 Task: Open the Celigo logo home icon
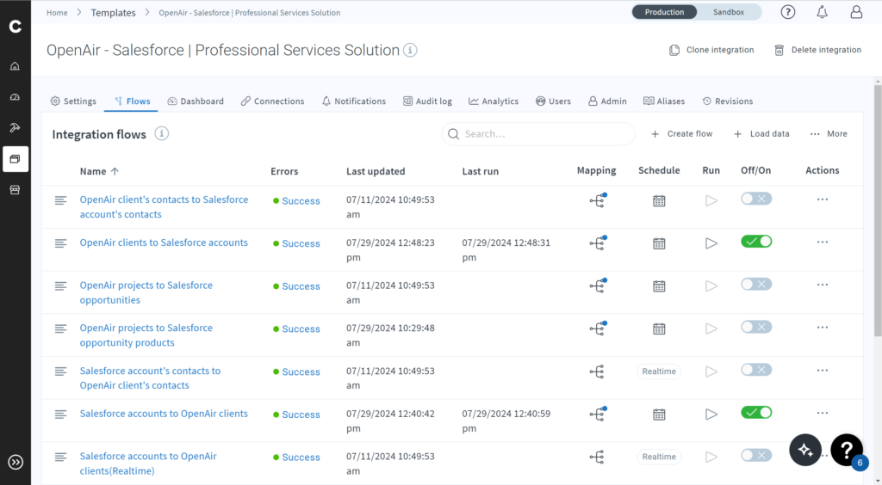pyautogui.click(x=16, y=27)
